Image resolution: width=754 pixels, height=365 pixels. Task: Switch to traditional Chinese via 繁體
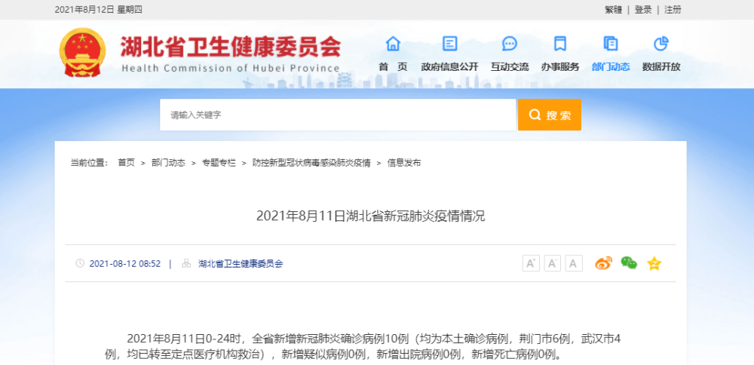click(x=614, y=10)
